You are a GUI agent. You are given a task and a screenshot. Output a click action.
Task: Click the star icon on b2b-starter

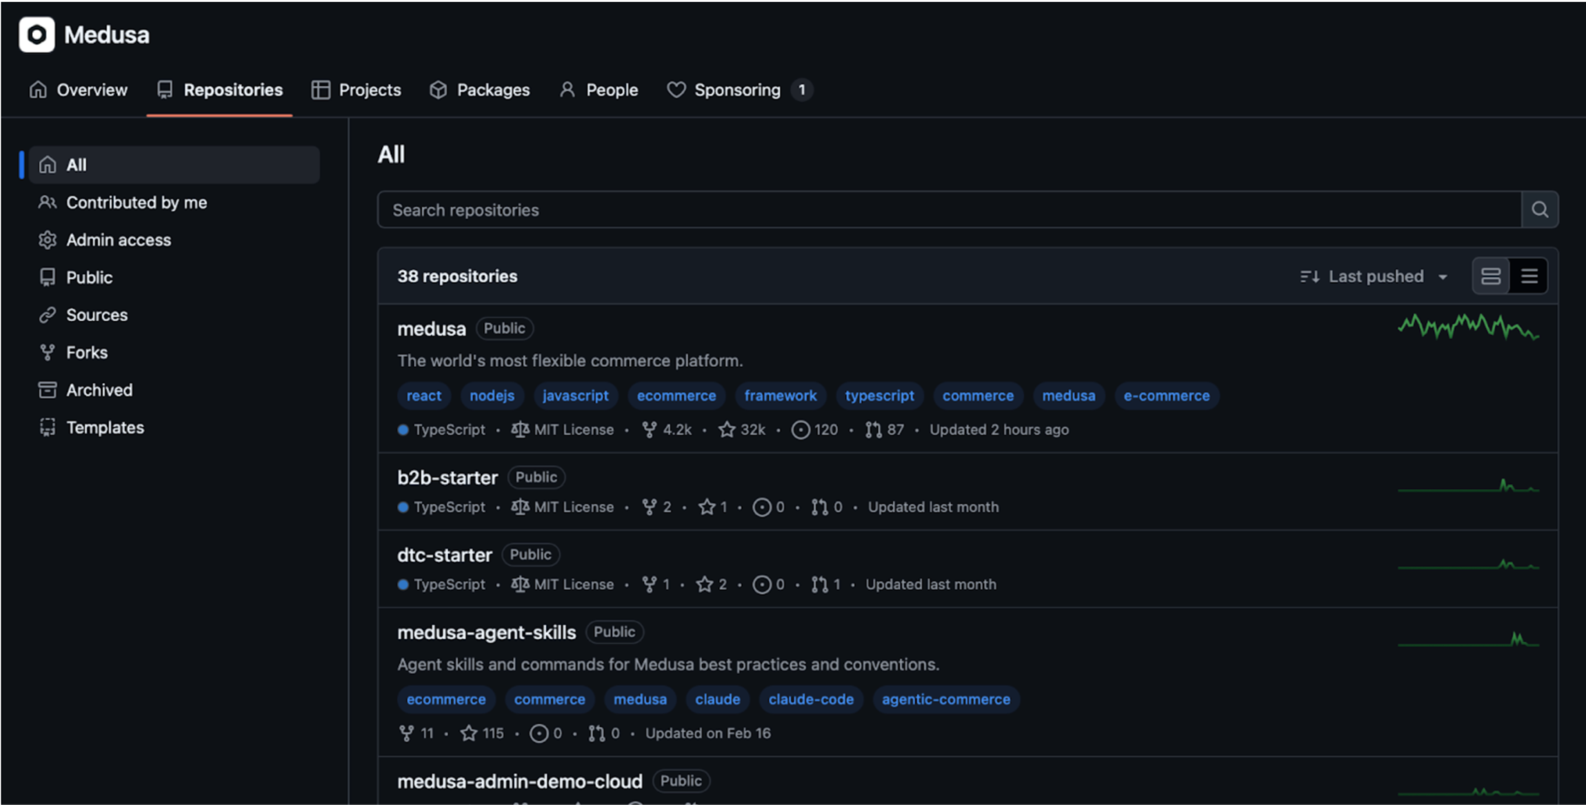click(707, 507)
